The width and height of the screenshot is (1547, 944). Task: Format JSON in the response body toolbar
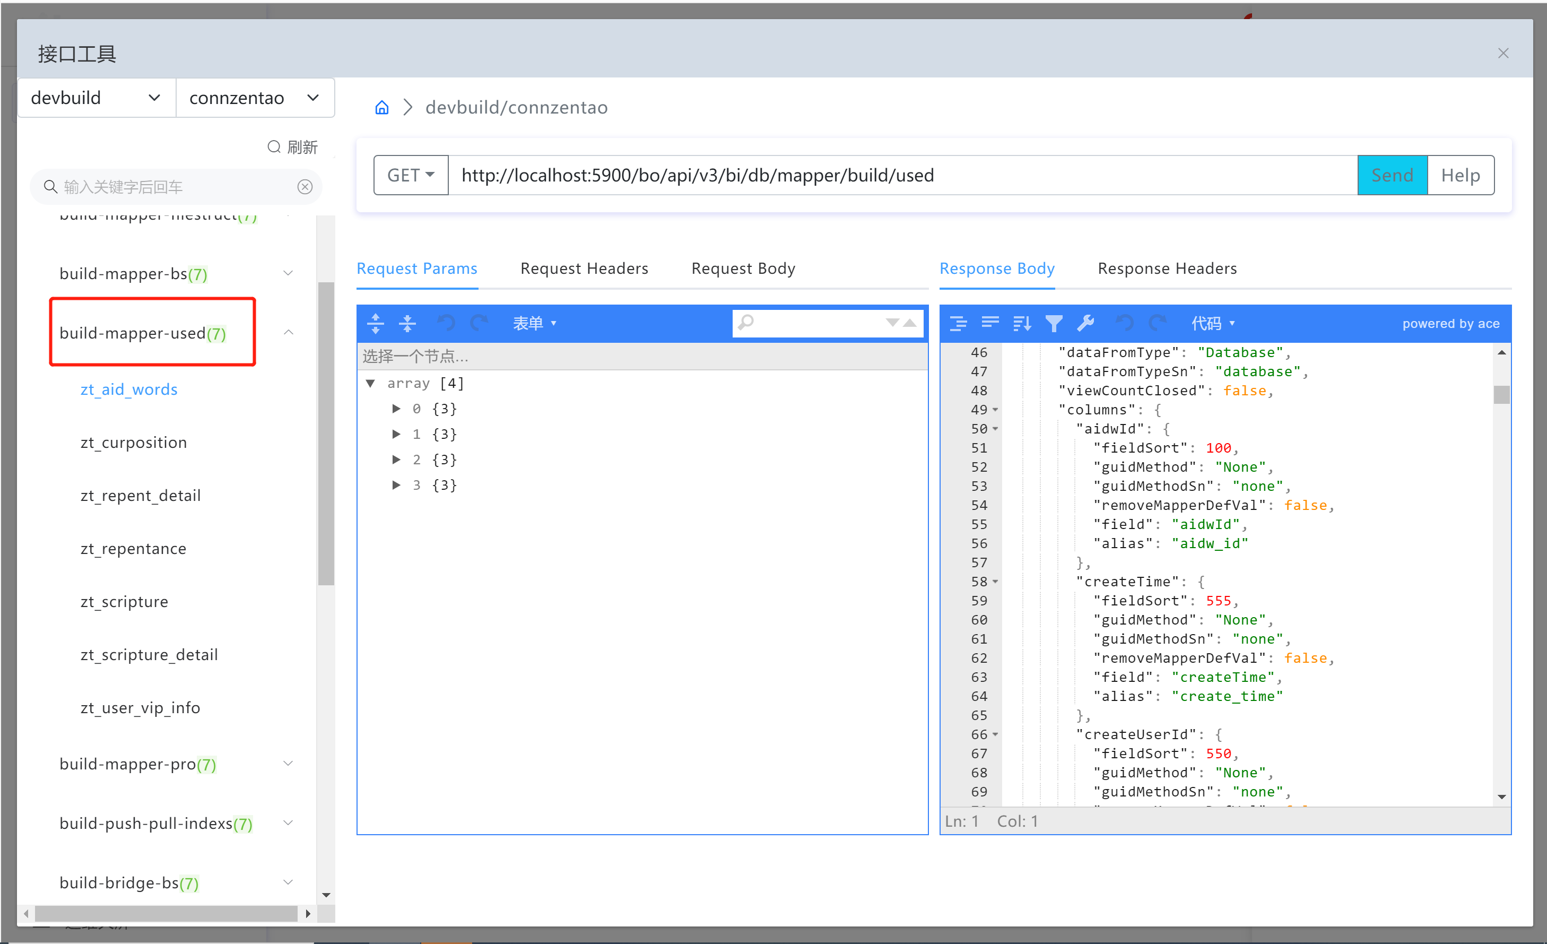click(x=958, y=324)
